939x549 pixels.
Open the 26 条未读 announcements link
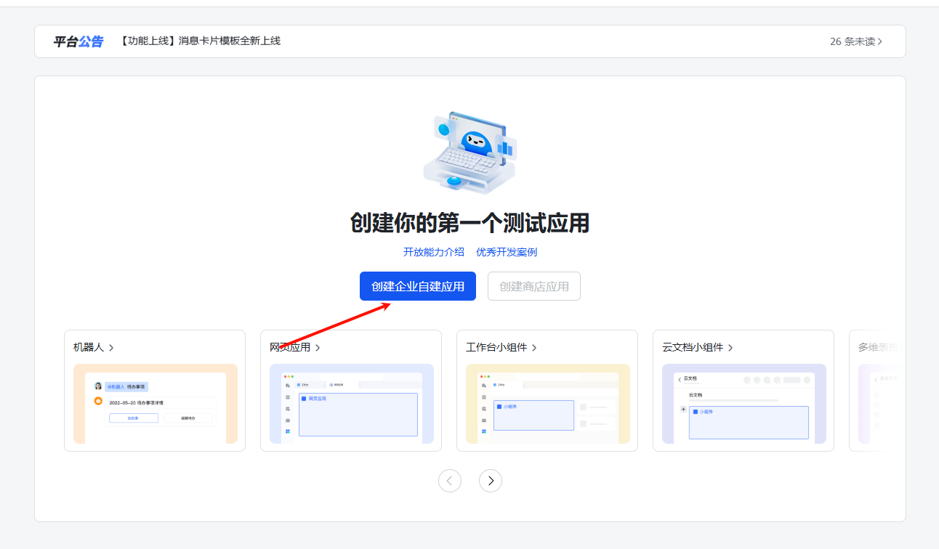tap(856, 41)
